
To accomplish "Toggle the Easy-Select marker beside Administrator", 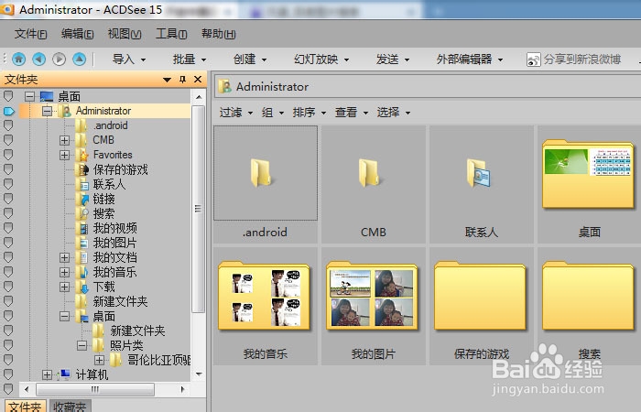I will 8,111.
